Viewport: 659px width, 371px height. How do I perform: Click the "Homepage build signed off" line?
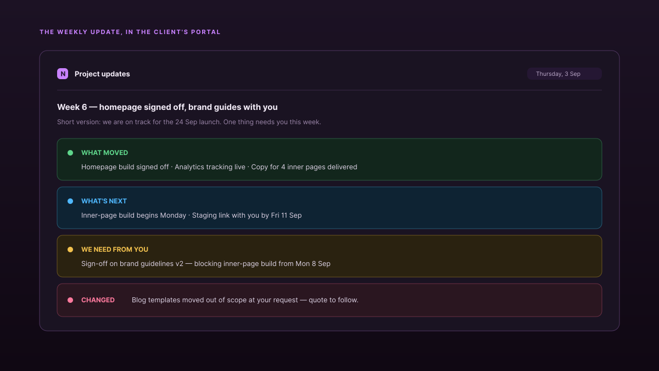tap(219, 167)
